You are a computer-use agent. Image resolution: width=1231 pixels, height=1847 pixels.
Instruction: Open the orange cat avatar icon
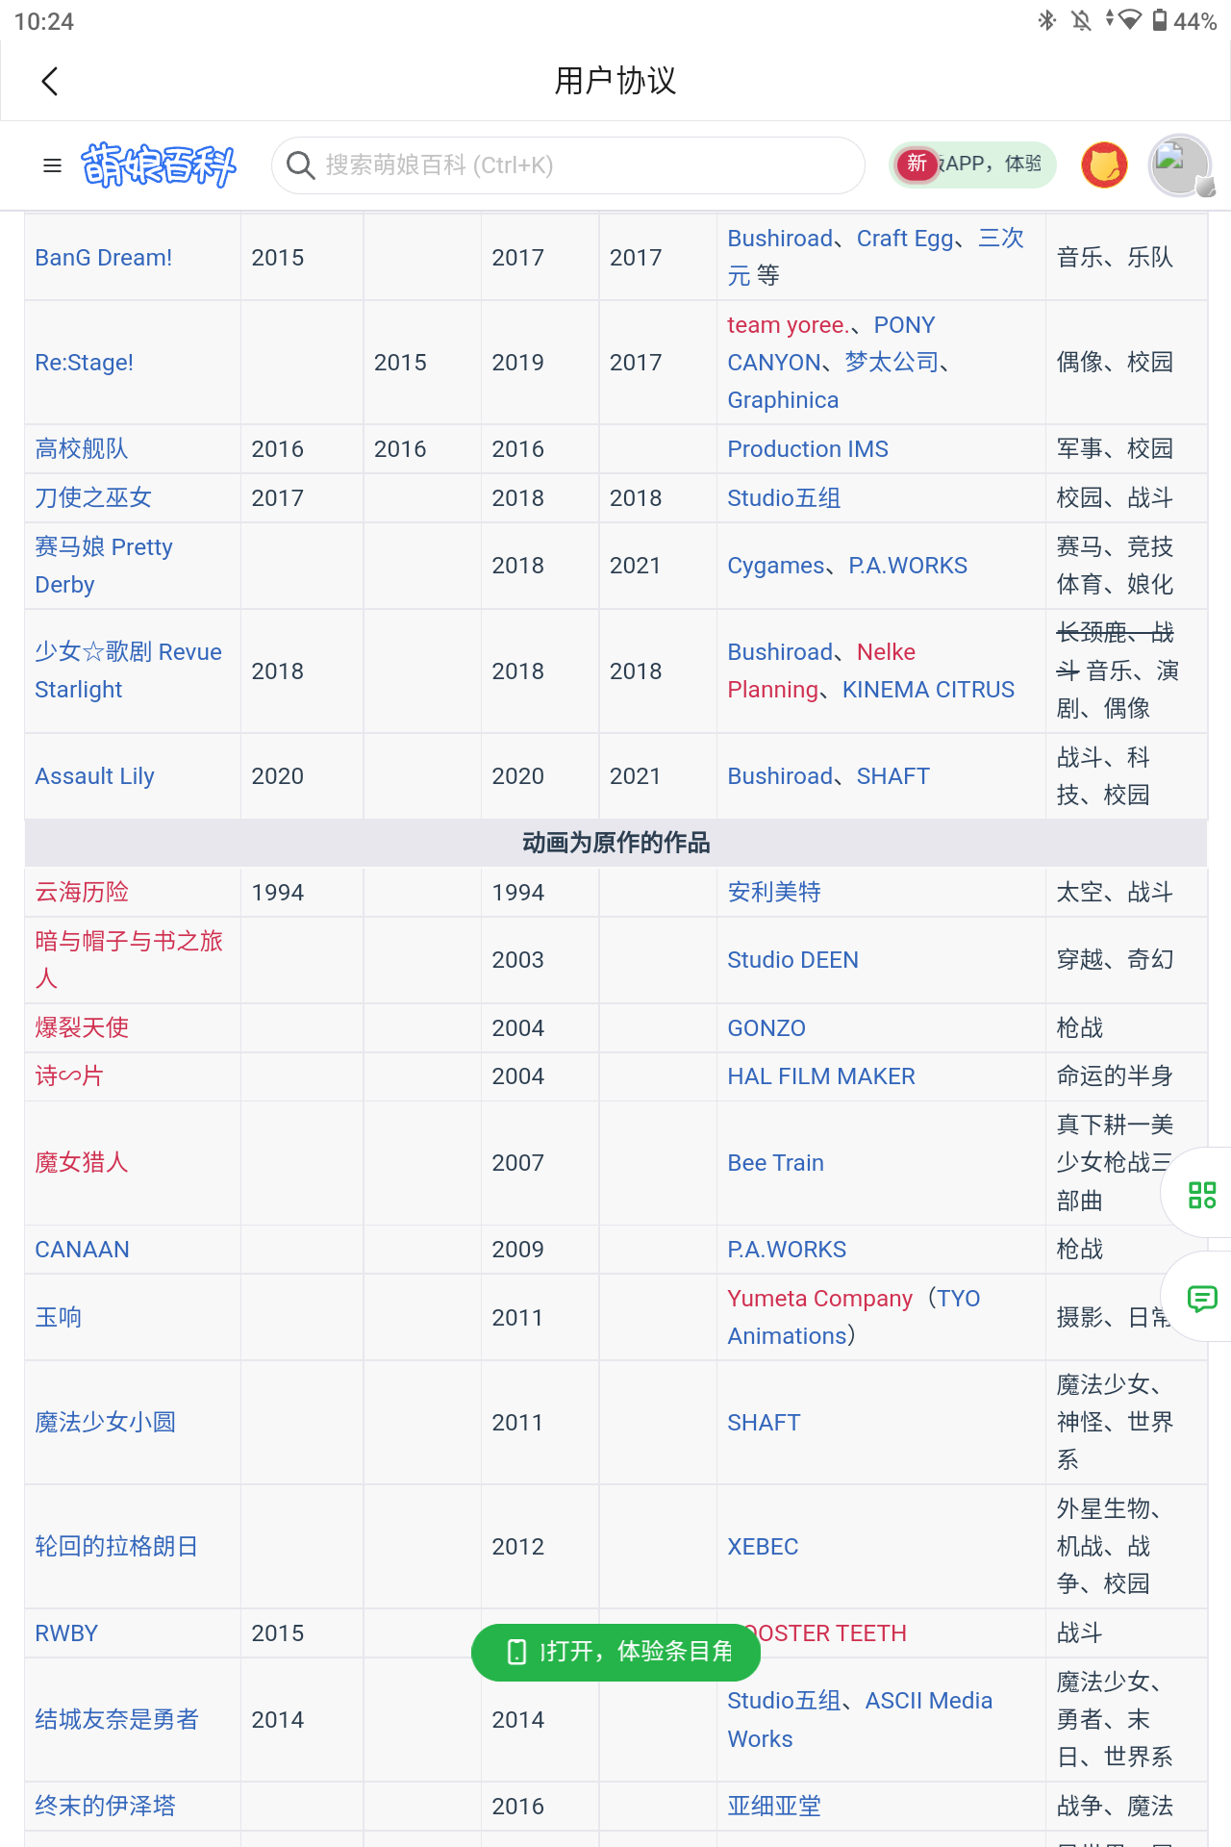[1104, 165]
